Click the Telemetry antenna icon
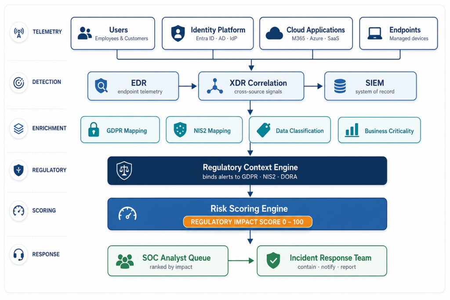 pyautogui.click(x=19, y=32)
